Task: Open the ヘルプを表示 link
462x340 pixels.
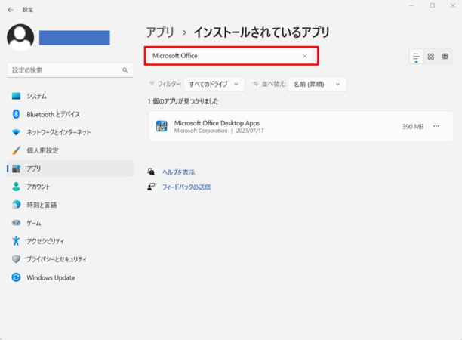Action: 179,172
